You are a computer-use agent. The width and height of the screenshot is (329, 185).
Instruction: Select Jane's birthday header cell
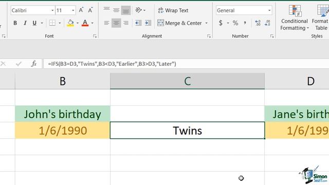click(x=297, y=114)
